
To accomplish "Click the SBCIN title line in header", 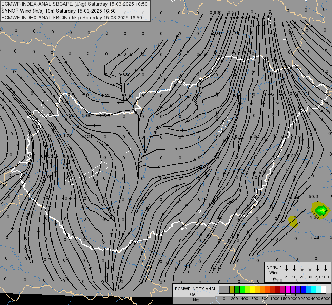I will pos(72,18).
